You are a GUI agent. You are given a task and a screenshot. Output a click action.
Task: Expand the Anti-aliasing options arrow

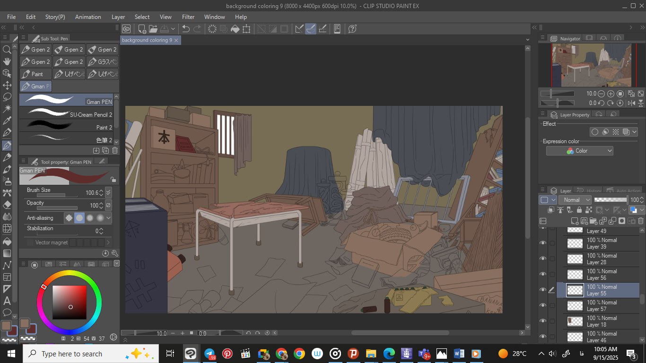tap(109, 218)
